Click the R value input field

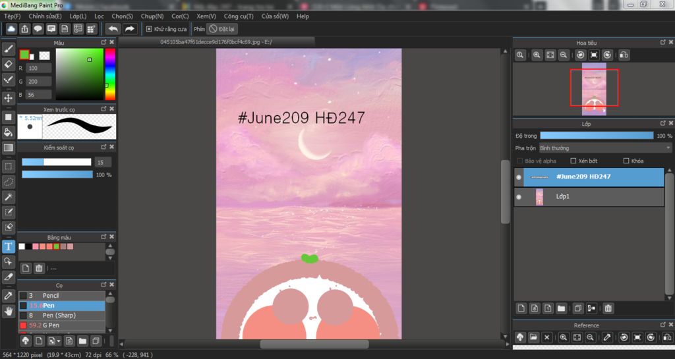pyautogui.click(x=38, y=68)
